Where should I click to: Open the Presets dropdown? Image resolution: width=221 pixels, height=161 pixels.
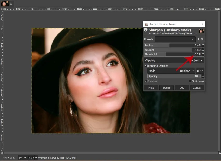[x=175, y=39]
